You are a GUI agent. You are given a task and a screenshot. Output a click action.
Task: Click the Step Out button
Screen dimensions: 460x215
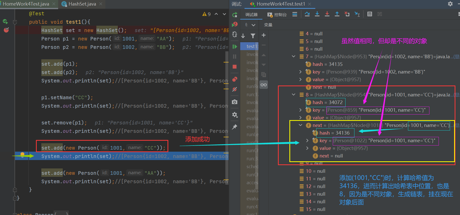(337, 14)
